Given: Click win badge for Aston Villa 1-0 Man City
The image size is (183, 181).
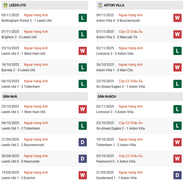Looking at the screenshot, I should click(x=177, y=67).
